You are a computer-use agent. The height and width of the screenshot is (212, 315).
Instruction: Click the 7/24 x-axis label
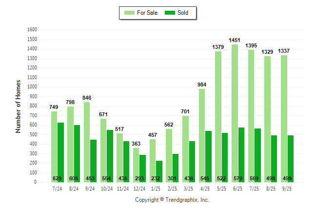point(58,188)
